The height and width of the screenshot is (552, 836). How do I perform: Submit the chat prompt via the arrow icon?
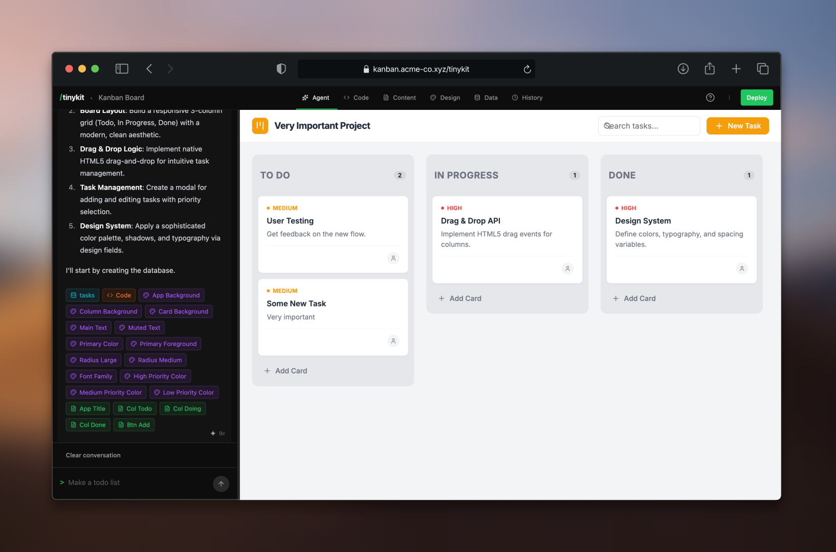(x=221, y=484)
